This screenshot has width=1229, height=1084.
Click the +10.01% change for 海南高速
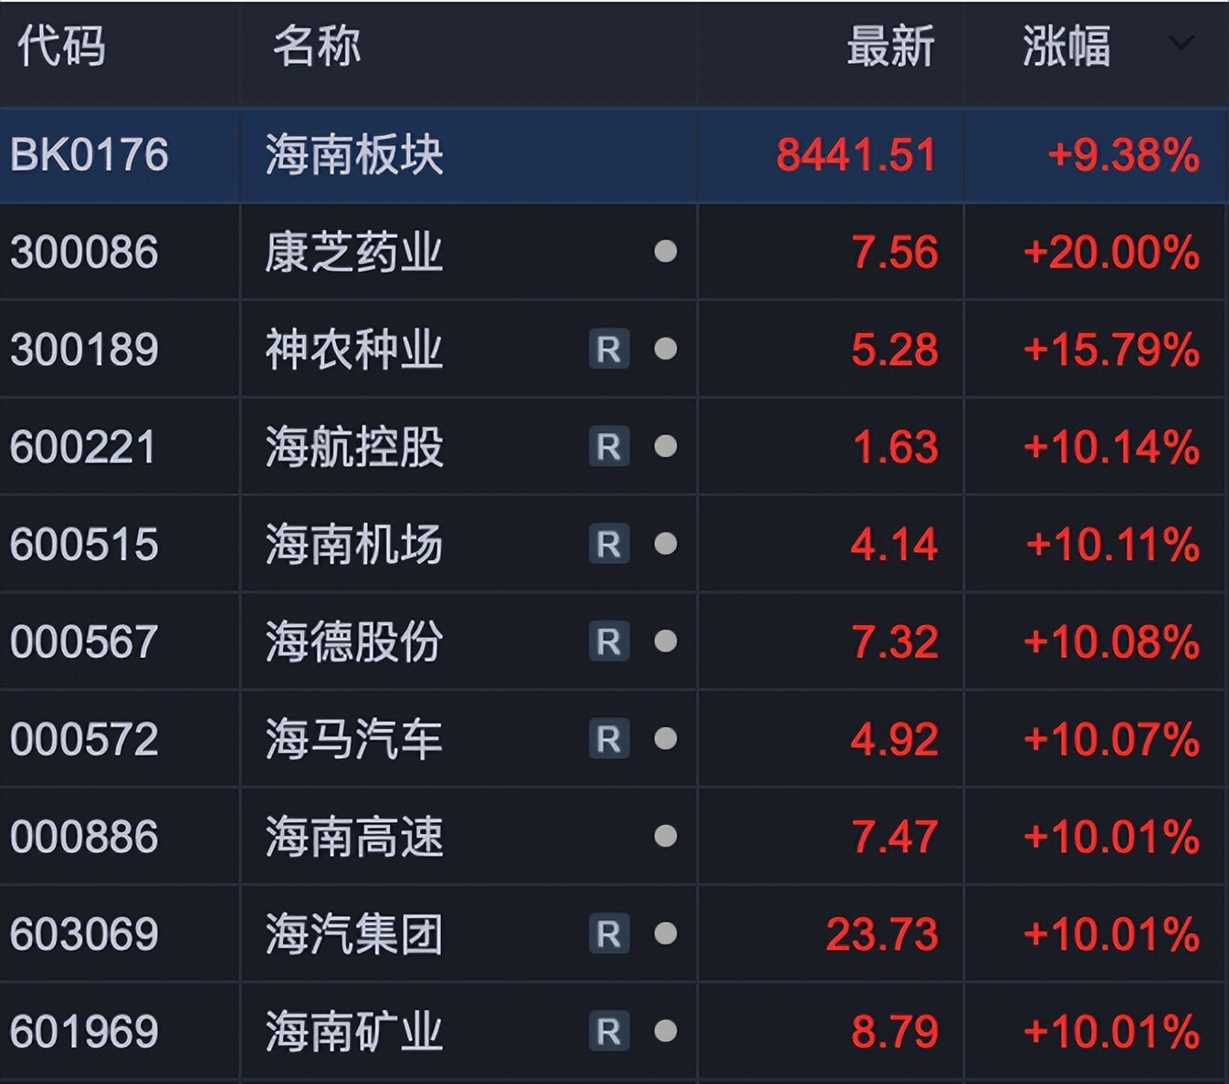pyautogui.click(x=1112, y=837)
